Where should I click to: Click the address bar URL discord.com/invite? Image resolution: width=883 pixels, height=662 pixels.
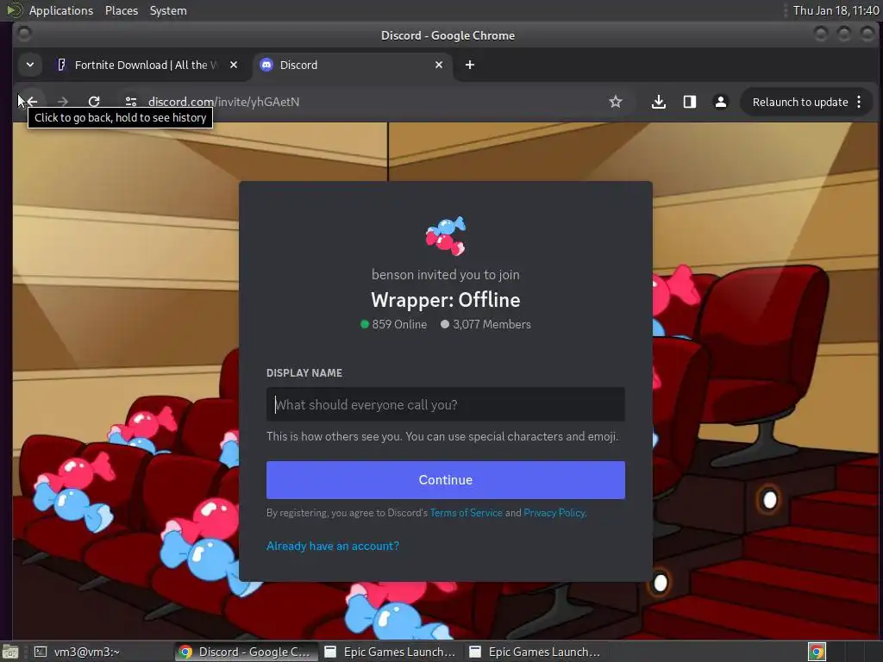pos(223,102)
